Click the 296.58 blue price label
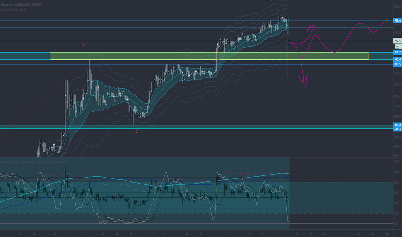Image resolution: width=402 pixels, height=237 pixels. click(x=398, y=125)
